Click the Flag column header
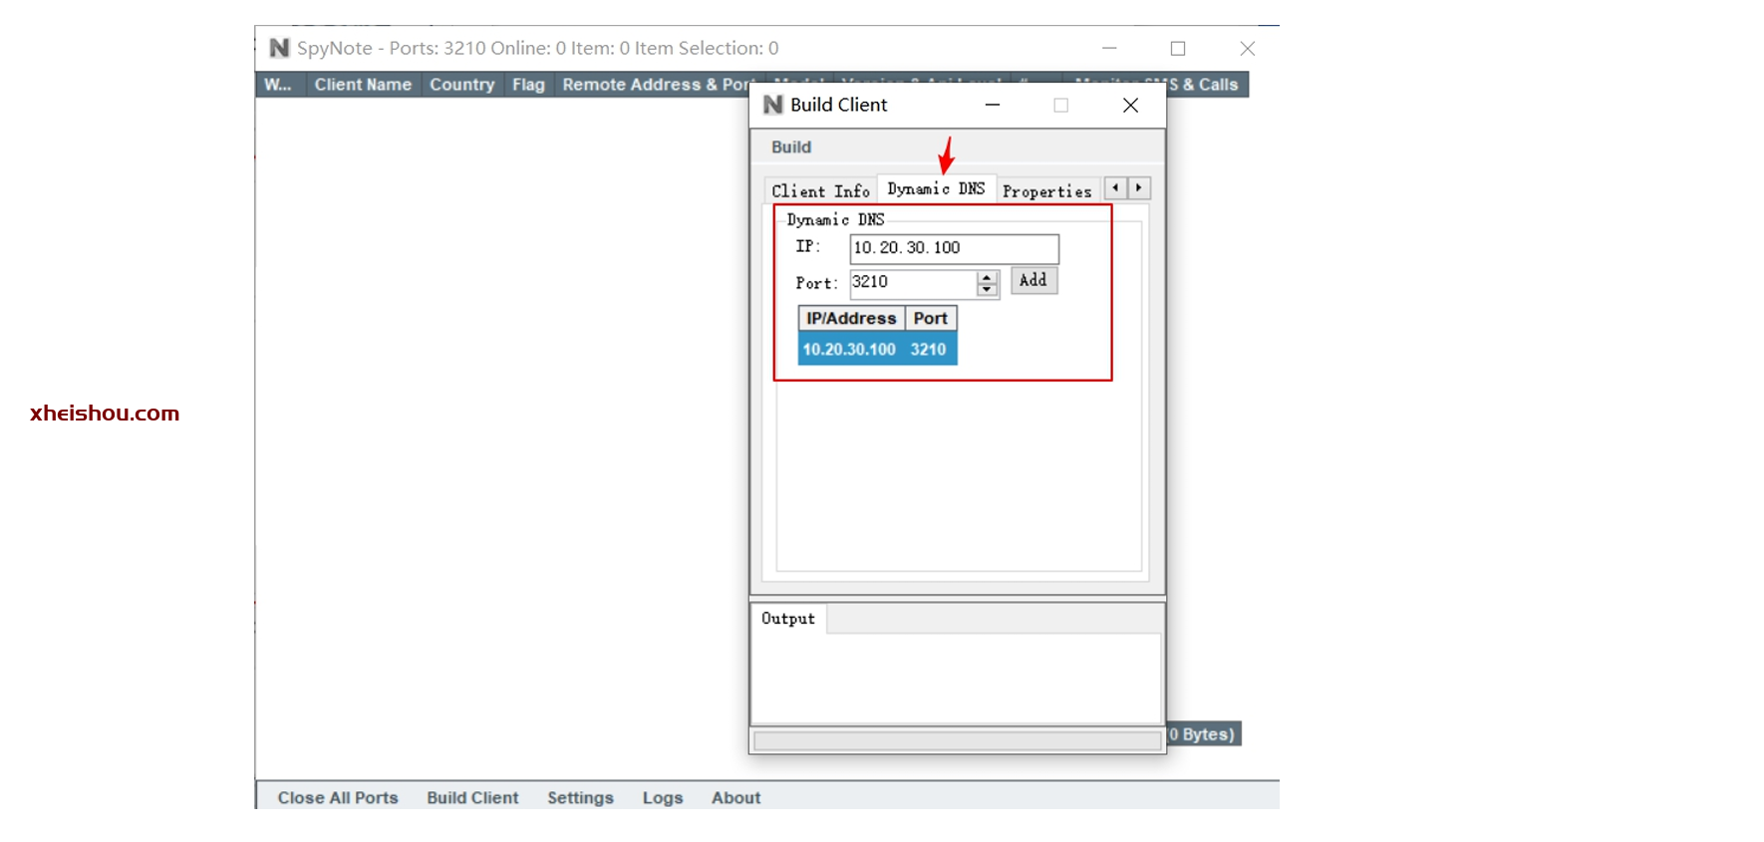The width and height of the screenshot is (1764, 842). pos(528,85)
